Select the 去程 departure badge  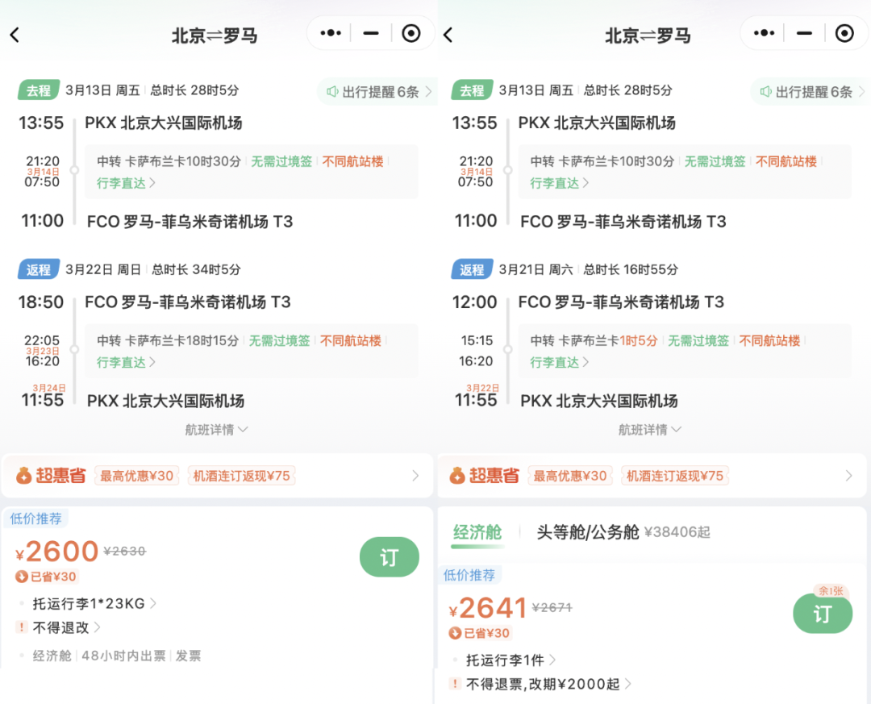[38, 90]
